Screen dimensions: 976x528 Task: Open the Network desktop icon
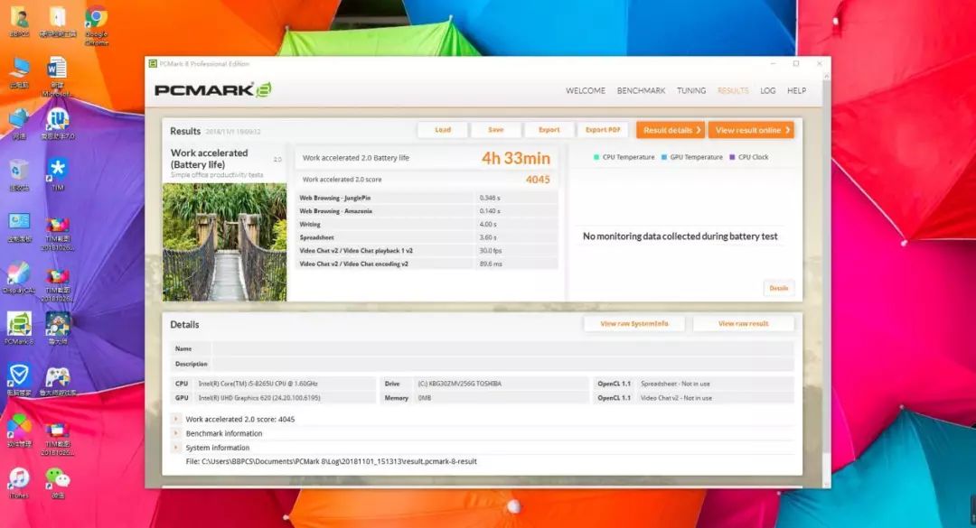19,123
